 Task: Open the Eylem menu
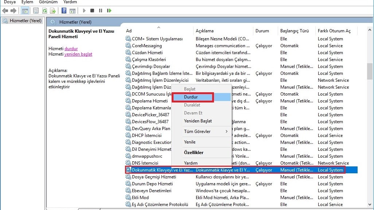[27, 2]
